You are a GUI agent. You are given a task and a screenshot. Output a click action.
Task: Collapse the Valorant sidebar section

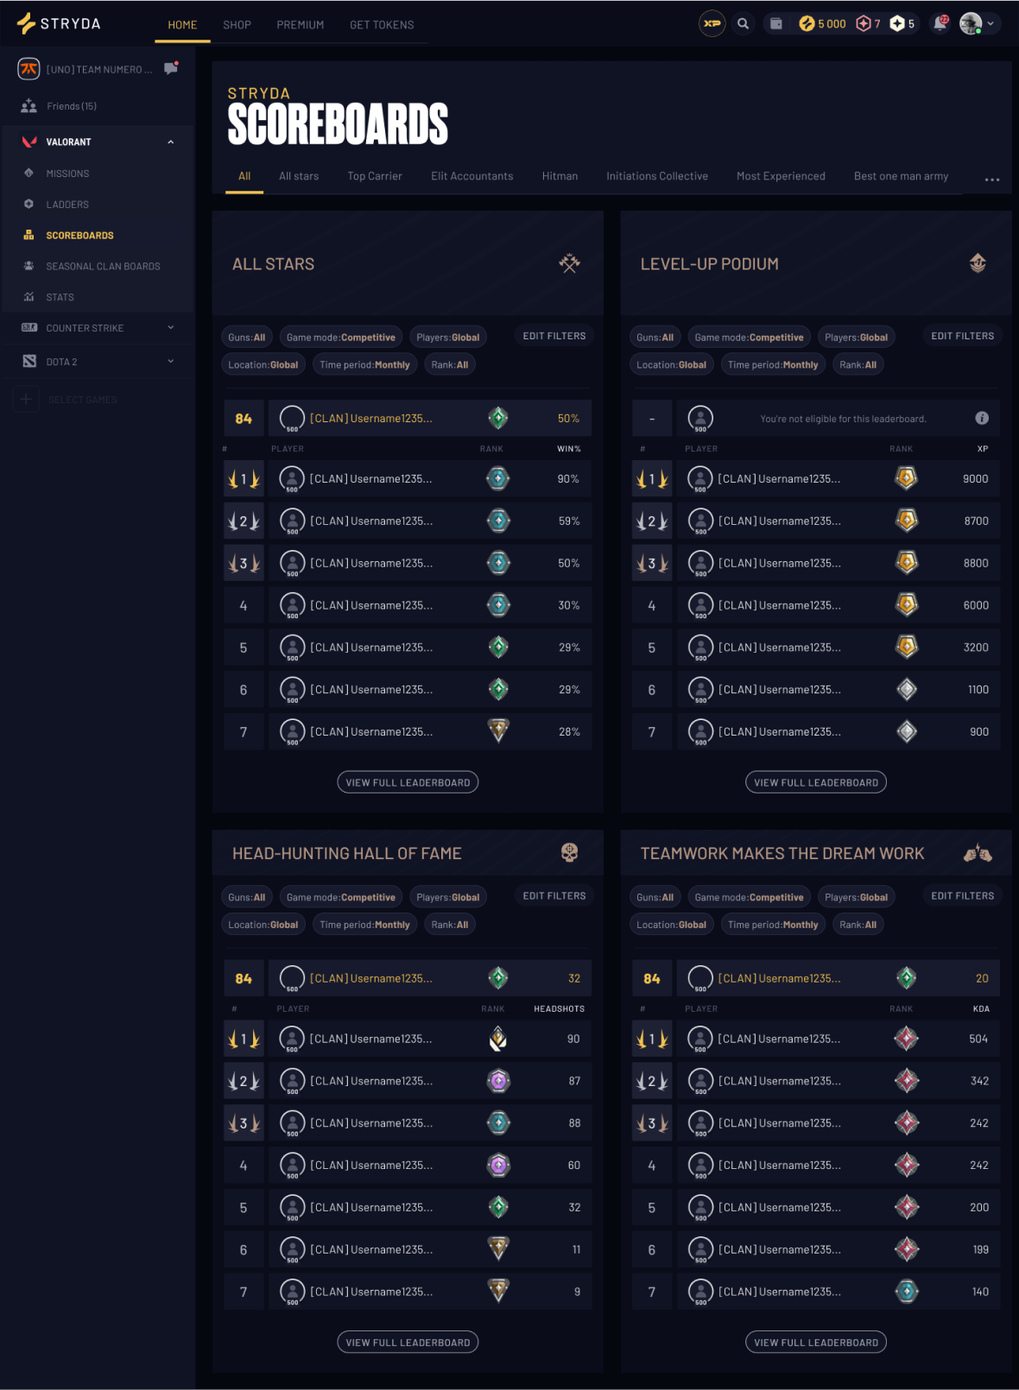coord(170,142)
